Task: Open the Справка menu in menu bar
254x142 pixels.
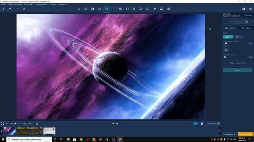Action: [52, 4]
